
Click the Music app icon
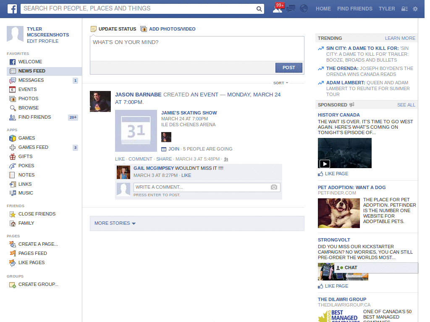tap(12, 193)
